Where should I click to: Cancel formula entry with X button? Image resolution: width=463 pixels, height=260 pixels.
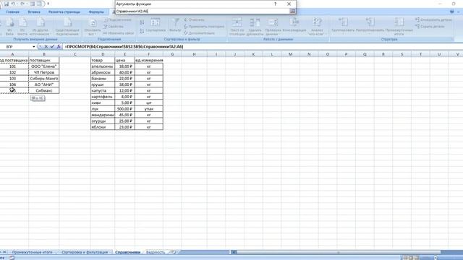[46, 46]
